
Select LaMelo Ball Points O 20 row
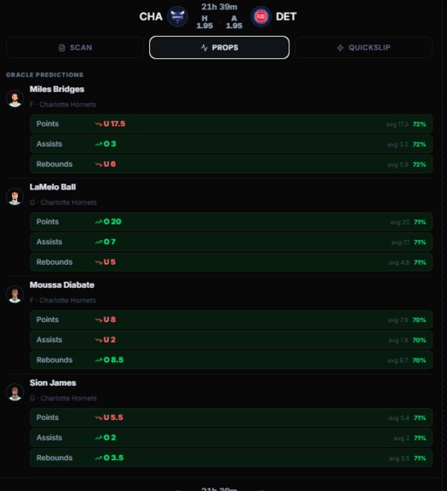point(231,222)
